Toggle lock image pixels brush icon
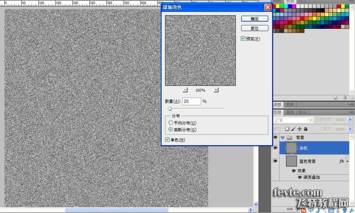Image resolution: width=355 pixels, height=213 pixels. pyautogui.click(x=293, y=129)
